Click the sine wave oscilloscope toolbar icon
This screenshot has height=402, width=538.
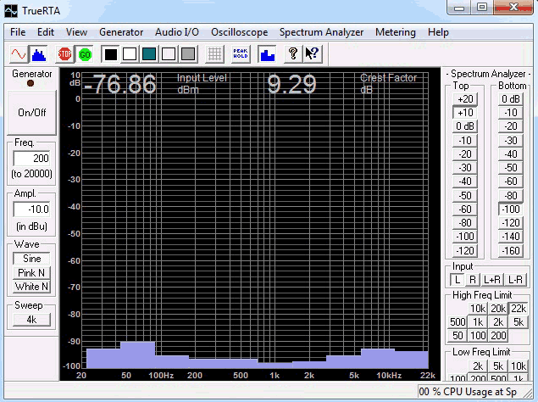point(18,54)
